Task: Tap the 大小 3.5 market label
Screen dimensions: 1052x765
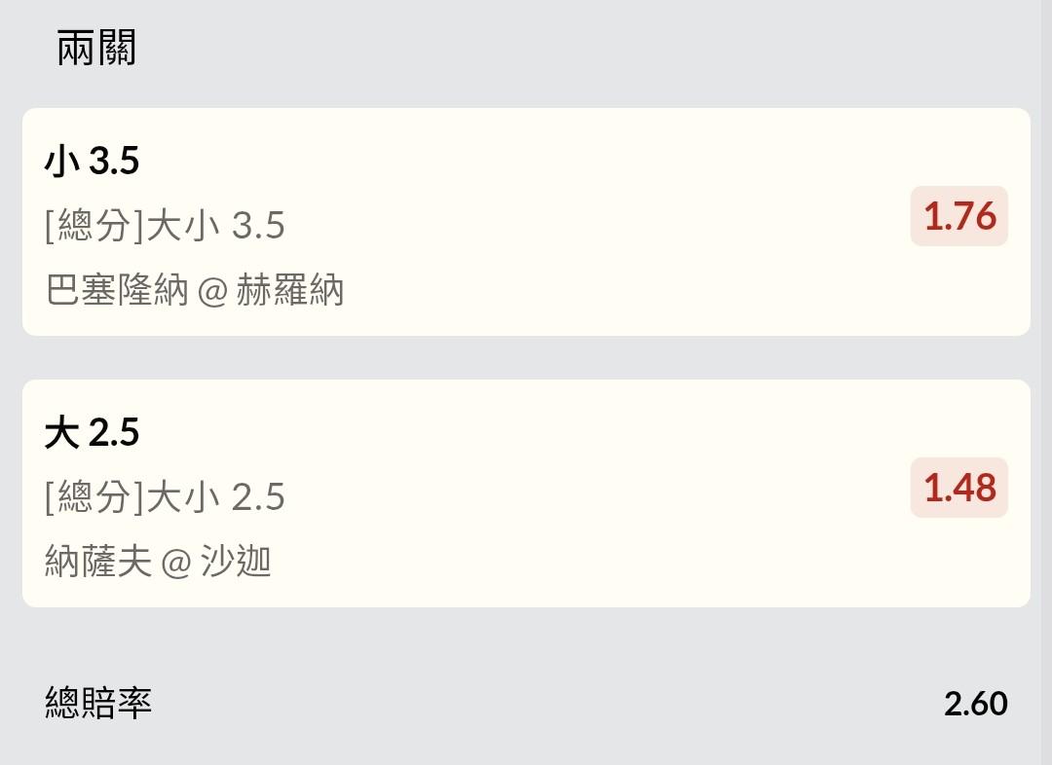Action: [x=215, y=226]
